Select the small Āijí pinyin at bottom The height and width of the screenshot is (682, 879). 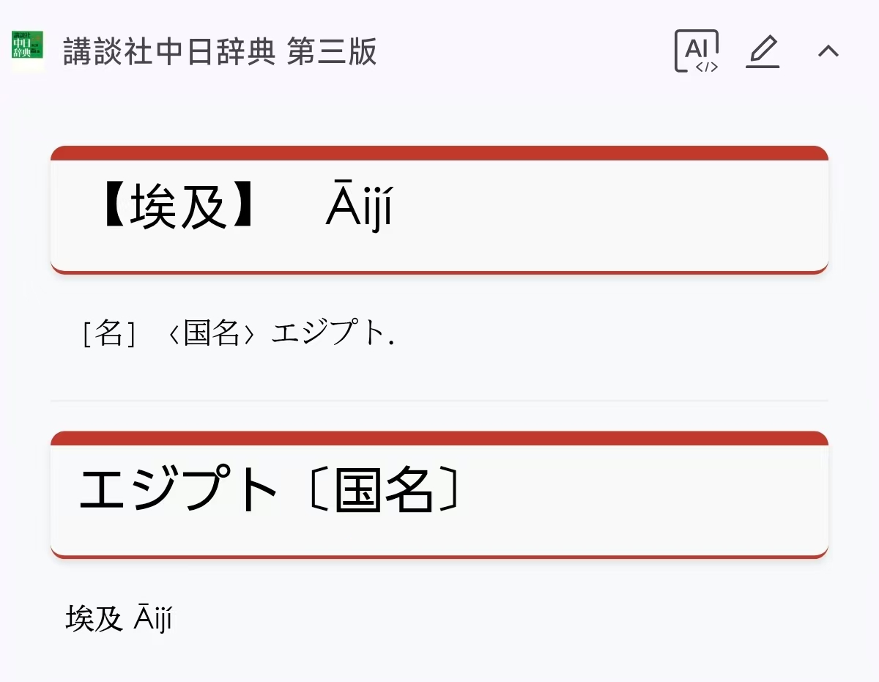[152, 619]
